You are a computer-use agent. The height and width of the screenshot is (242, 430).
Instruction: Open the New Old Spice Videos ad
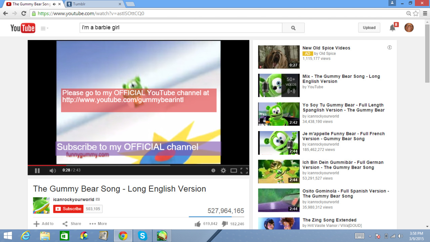coord(326,48)
